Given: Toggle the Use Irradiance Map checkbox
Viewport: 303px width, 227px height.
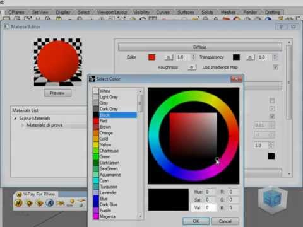Looking at the screenshot, I should coord(275,67).
